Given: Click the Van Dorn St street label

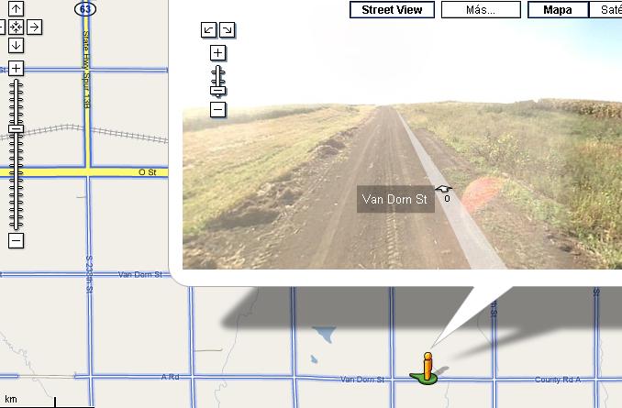Looking at the screenshot, I should 395,199.
